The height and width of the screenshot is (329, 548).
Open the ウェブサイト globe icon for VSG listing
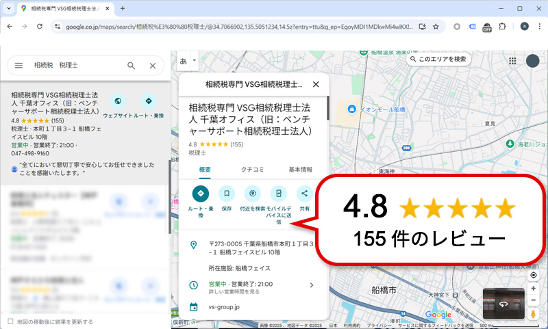pos(118,101)
